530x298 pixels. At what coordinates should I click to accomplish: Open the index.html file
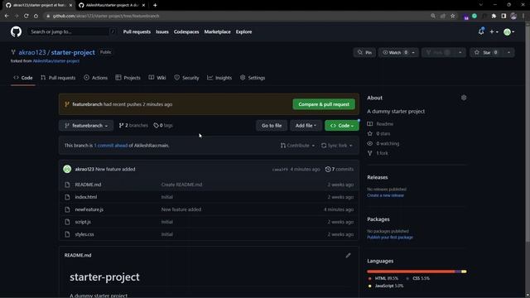coord(86,197)
